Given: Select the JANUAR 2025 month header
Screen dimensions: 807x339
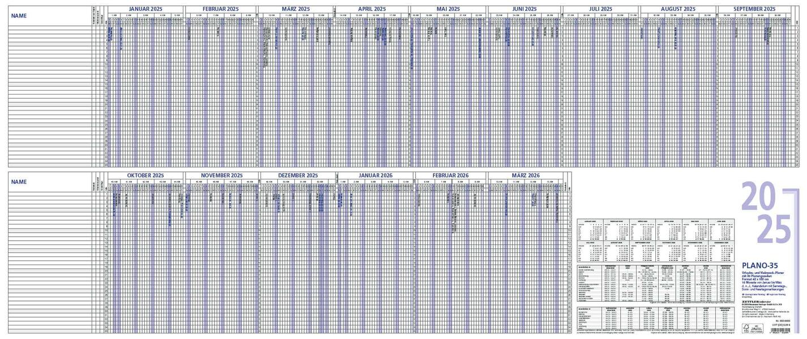Looking at the screenshot, I should [x=145, y=9].
